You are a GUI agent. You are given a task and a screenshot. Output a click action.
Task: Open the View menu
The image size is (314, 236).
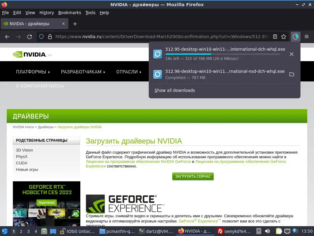point(30,13)
